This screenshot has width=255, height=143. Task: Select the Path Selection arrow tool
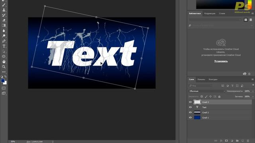pyautogui.click(x=4, y=51)
